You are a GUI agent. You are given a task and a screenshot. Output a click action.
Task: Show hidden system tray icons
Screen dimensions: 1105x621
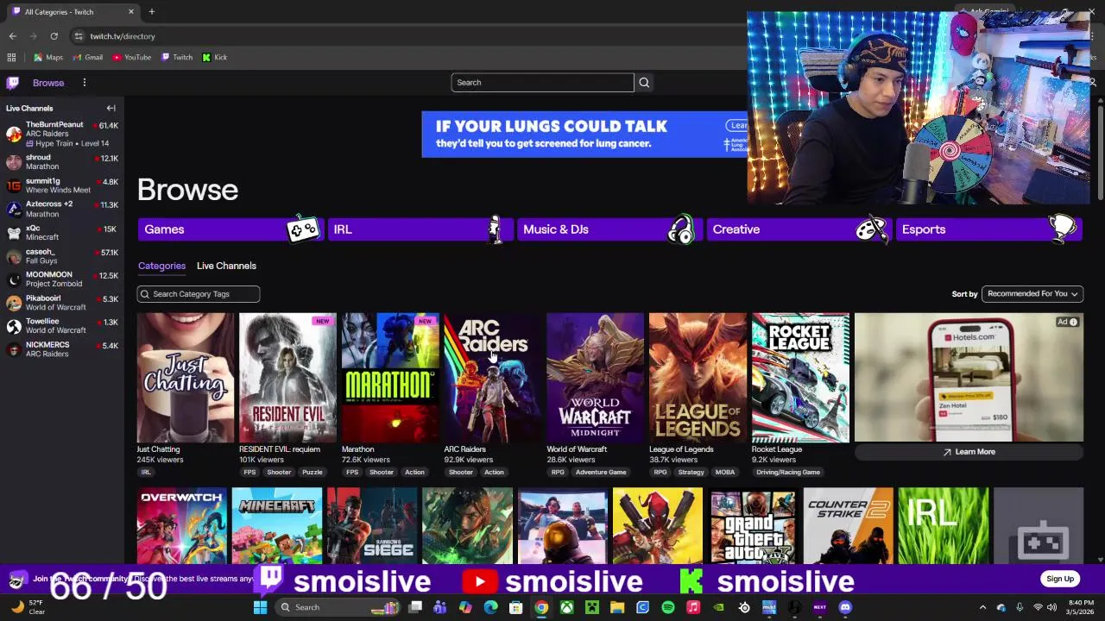pyautogui.click(x=982, y=607)
